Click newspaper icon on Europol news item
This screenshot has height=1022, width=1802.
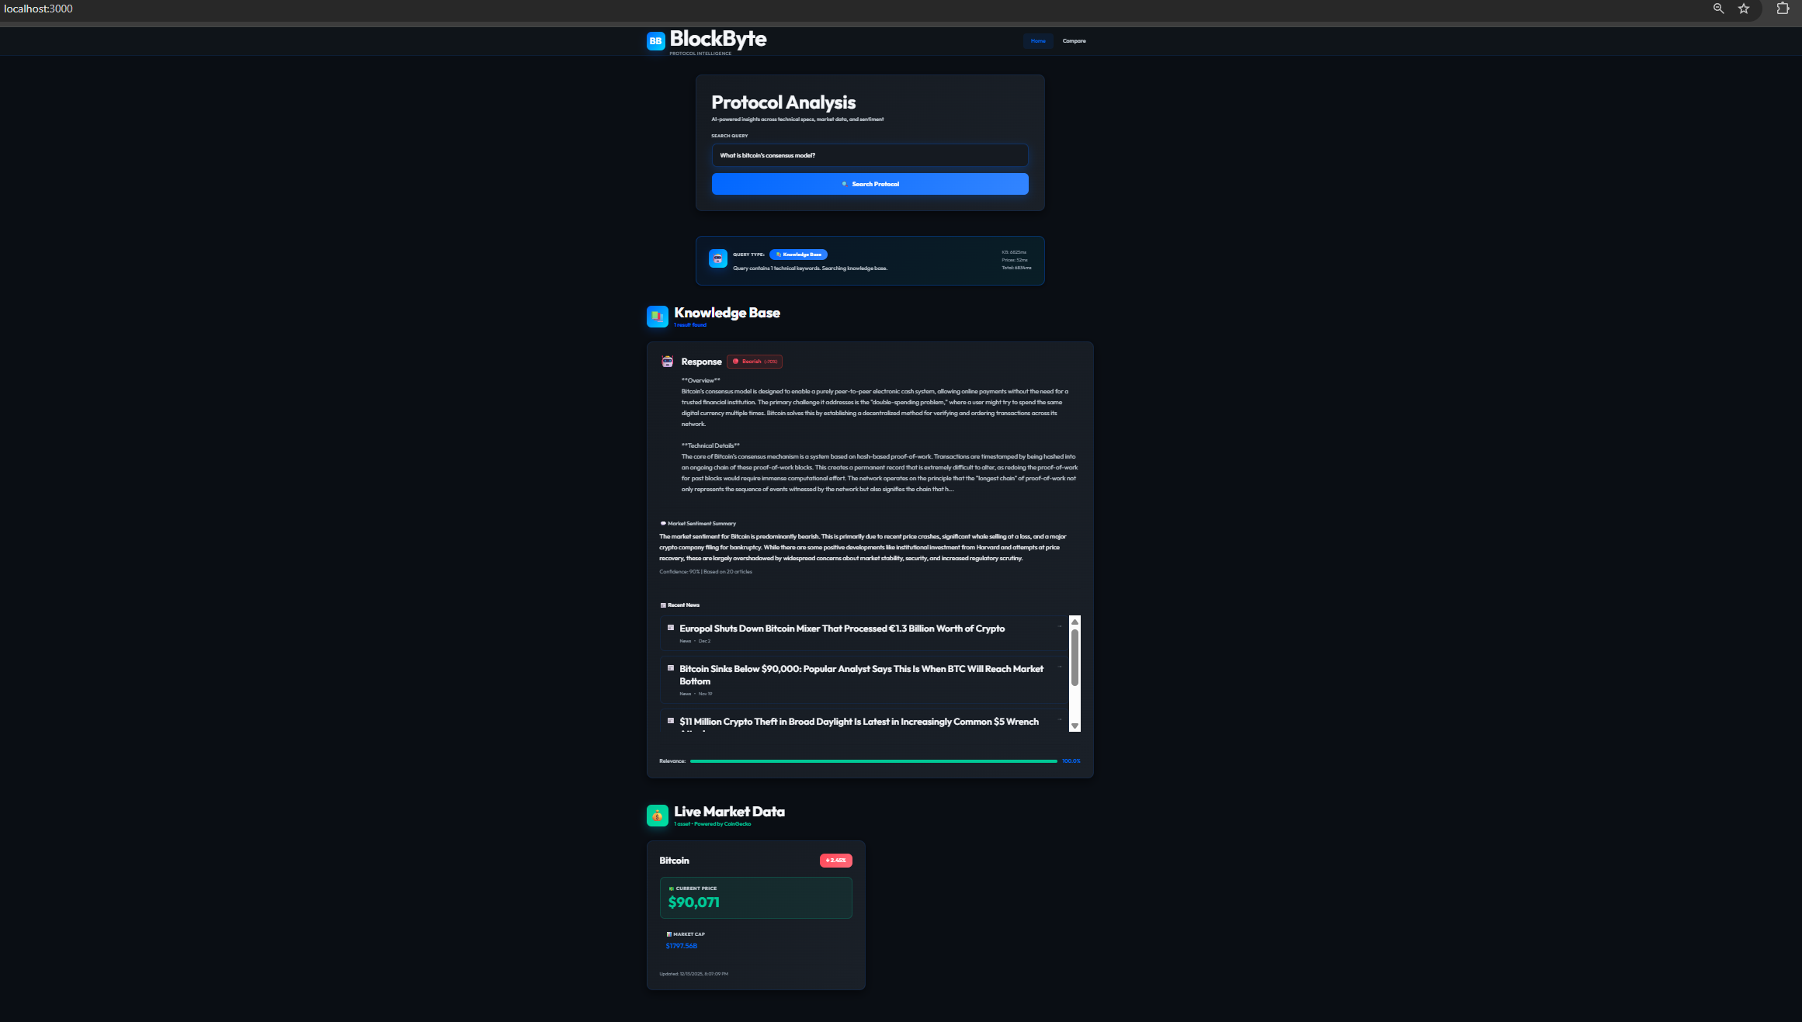point(671,628)
